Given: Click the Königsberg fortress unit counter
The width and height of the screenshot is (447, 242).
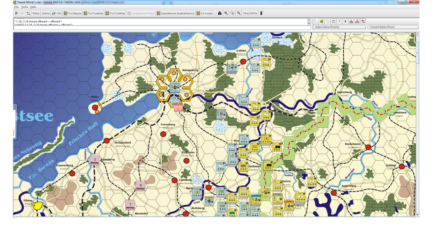Looking at the screenshot, I should pos(175,87).
